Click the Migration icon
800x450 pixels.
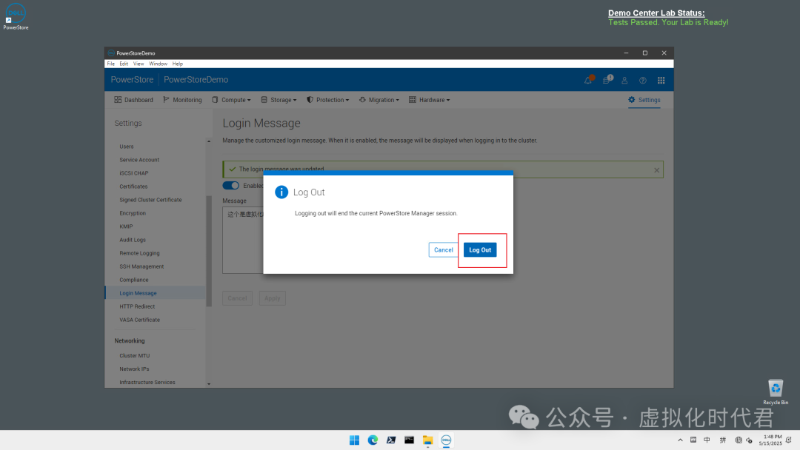(x=362, y=100)
